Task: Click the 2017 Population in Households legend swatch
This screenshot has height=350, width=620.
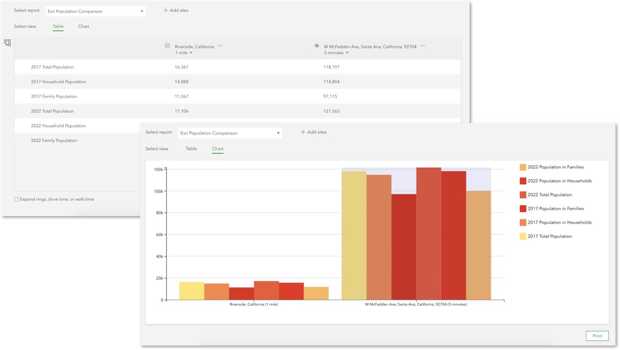Action: pos(523,222)
